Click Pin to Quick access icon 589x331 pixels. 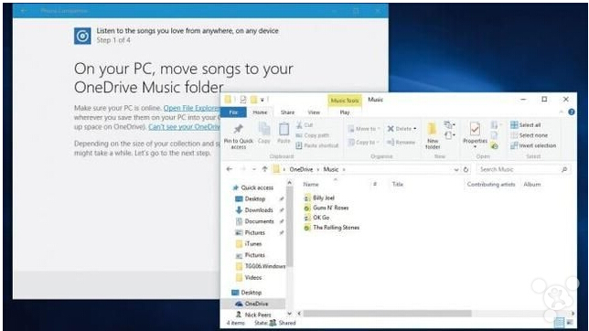pos(238,130)
